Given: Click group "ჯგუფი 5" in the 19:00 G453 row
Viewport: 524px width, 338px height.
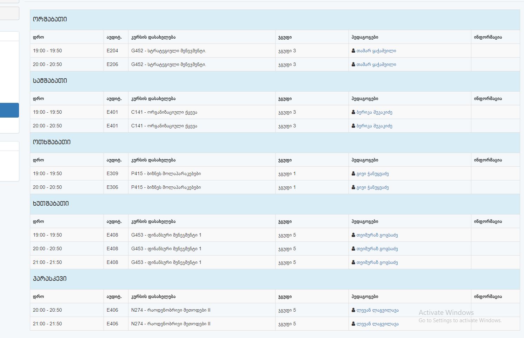Looking at the screenshot, I should click(x=287, y=235).
